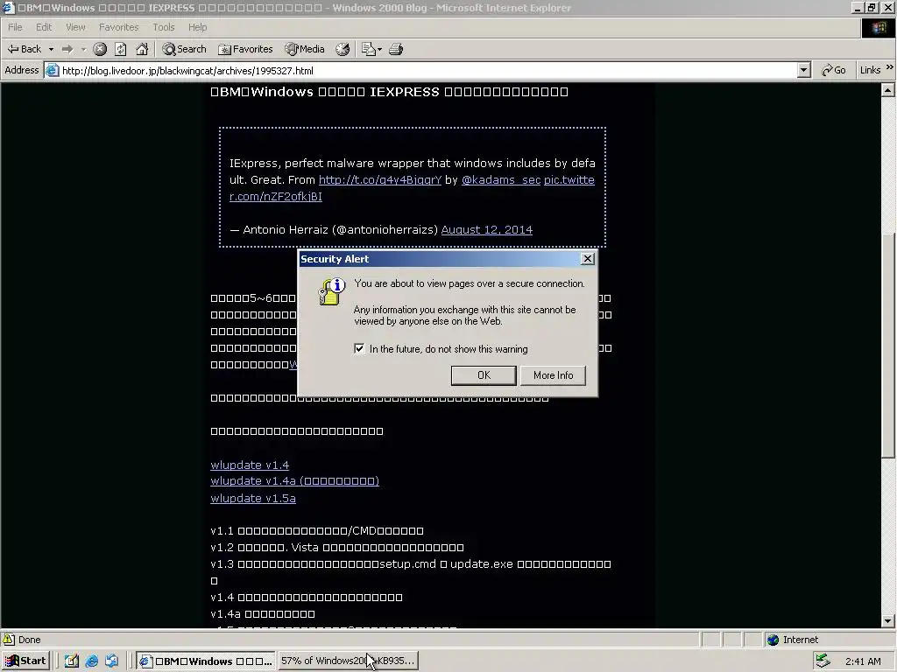Open the Favorites pane from toolbar
The width and height of the screenshot is (897, 672).
[x=245, y=49]
